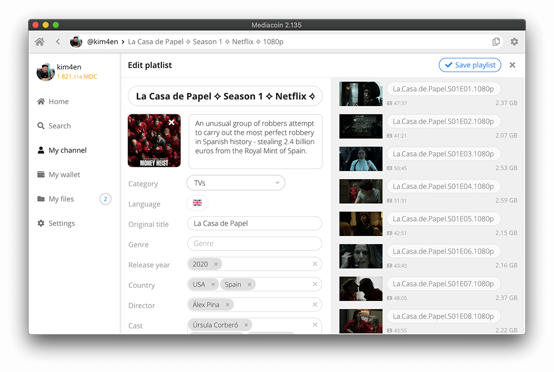Click the Genre input field
Screen dimensions: 554x372
coord(254,244)
